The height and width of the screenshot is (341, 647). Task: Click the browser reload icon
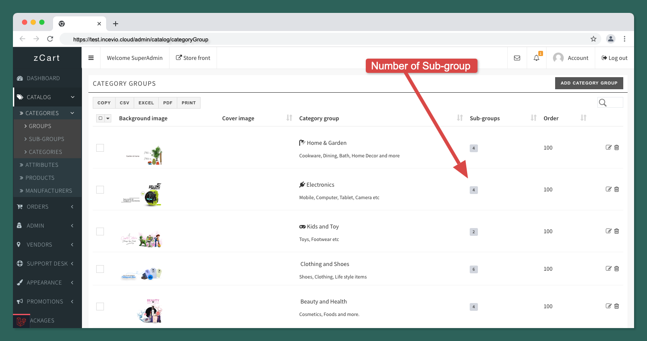tap(50, 39)
